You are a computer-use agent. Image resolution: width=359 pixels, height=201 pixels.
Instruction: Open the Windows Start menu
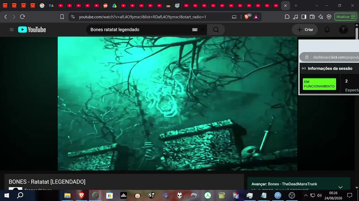tap(7, 195)
